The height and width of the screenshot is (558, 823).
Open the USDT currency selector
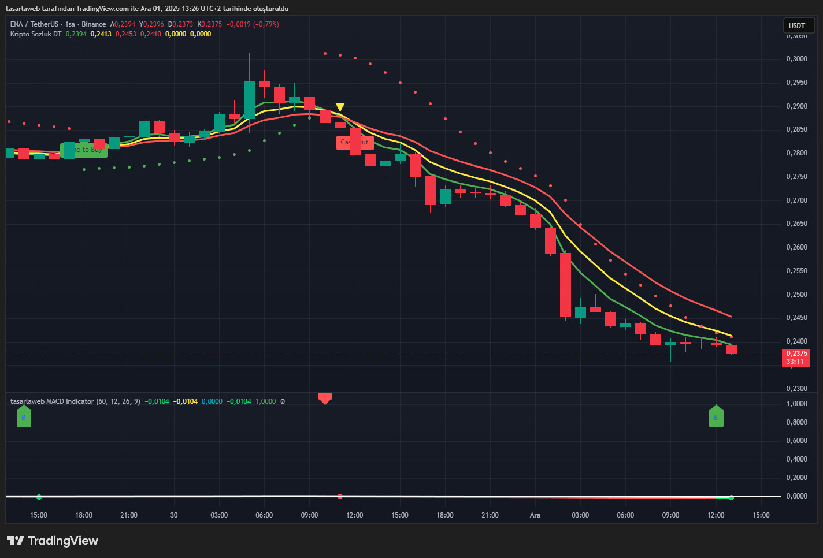click(798, 25)
